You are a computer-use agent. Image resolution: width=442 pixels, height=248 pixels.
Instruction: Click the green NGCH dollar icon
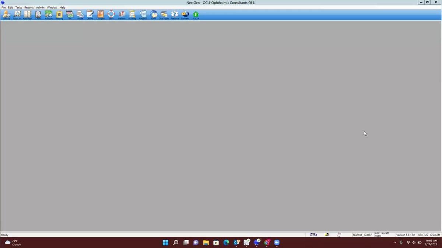click(196, 15)
